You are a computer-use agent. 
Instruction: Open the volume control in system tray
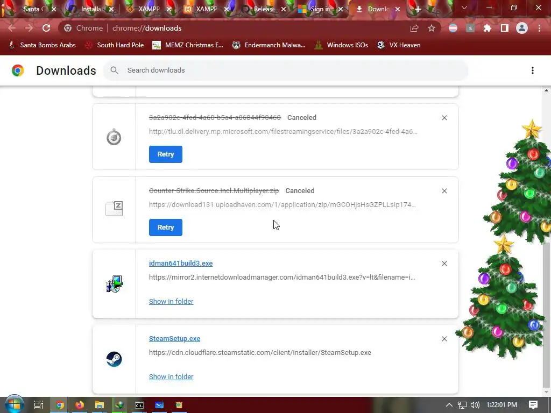475,405
